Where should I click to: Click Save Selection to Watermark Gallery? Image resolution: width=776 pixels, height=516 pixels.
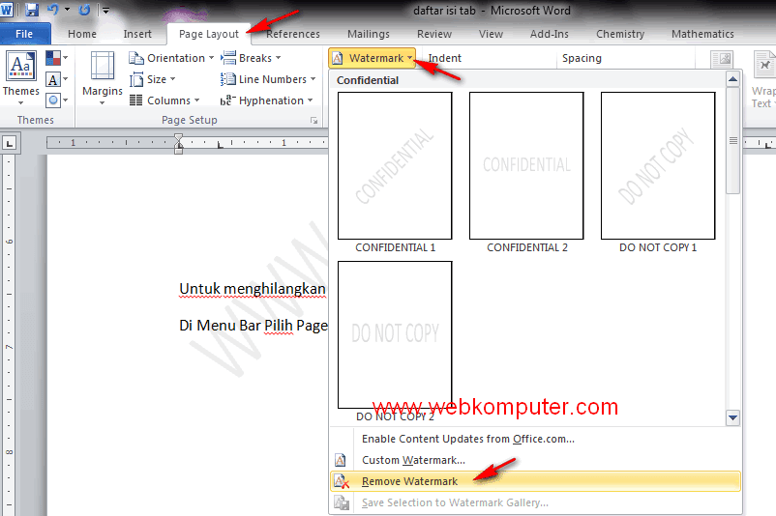tap(535, 502)
